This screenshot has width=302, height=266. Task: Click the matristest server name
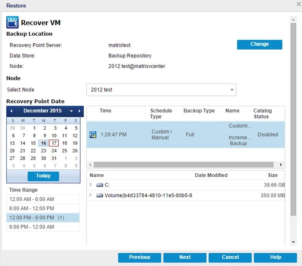119,45
